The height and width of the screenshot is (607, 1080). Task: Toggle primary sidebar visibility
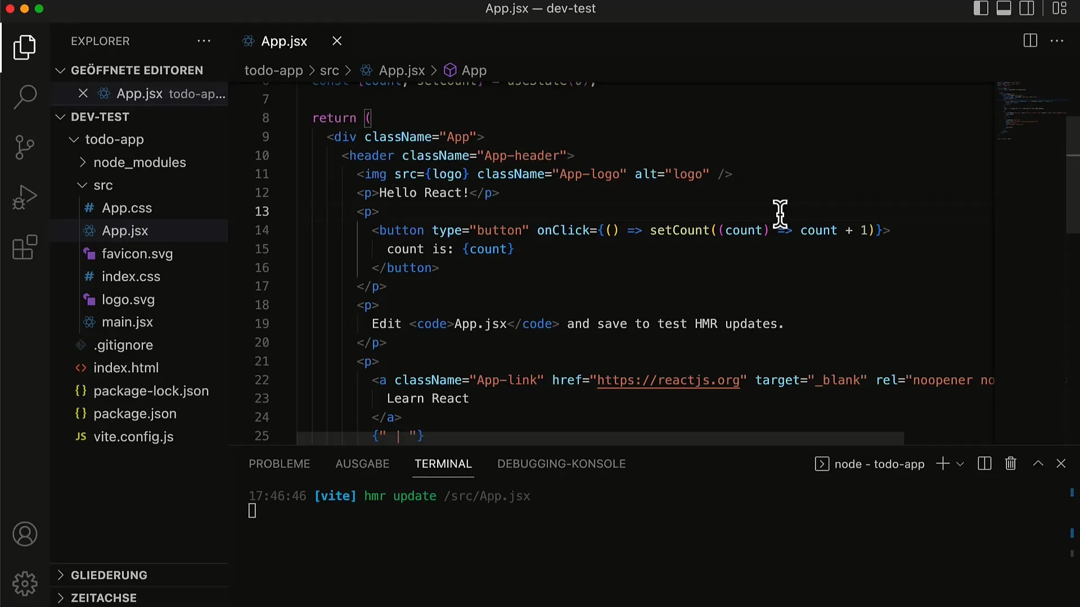[981, 8]
